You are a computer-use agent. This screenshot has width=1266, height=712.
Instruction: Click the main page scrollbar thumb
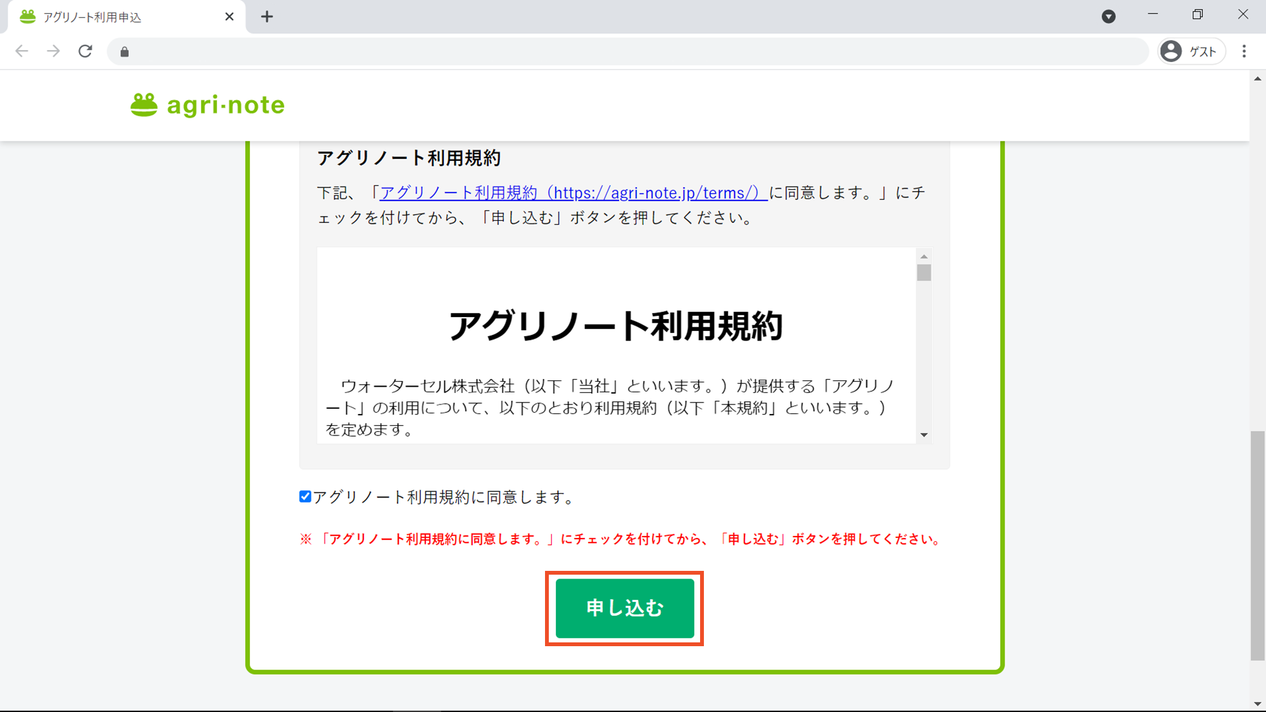click(x=1258, y=546)
